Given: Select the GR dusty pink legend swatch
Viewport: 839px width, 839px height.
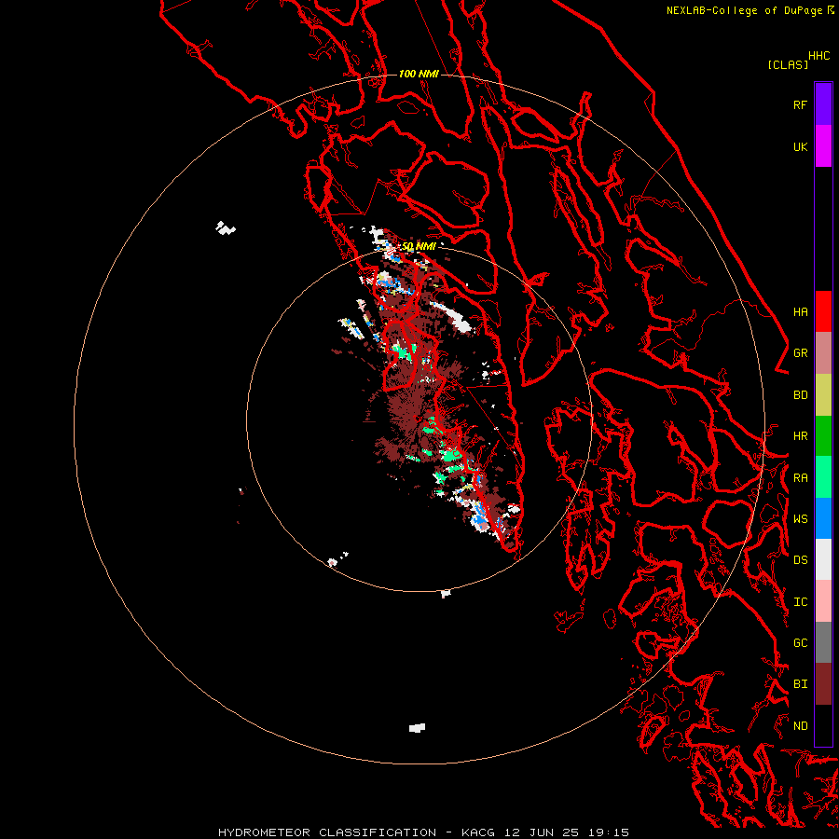Looking at the screenshot, I should click(x=823, y=353).
